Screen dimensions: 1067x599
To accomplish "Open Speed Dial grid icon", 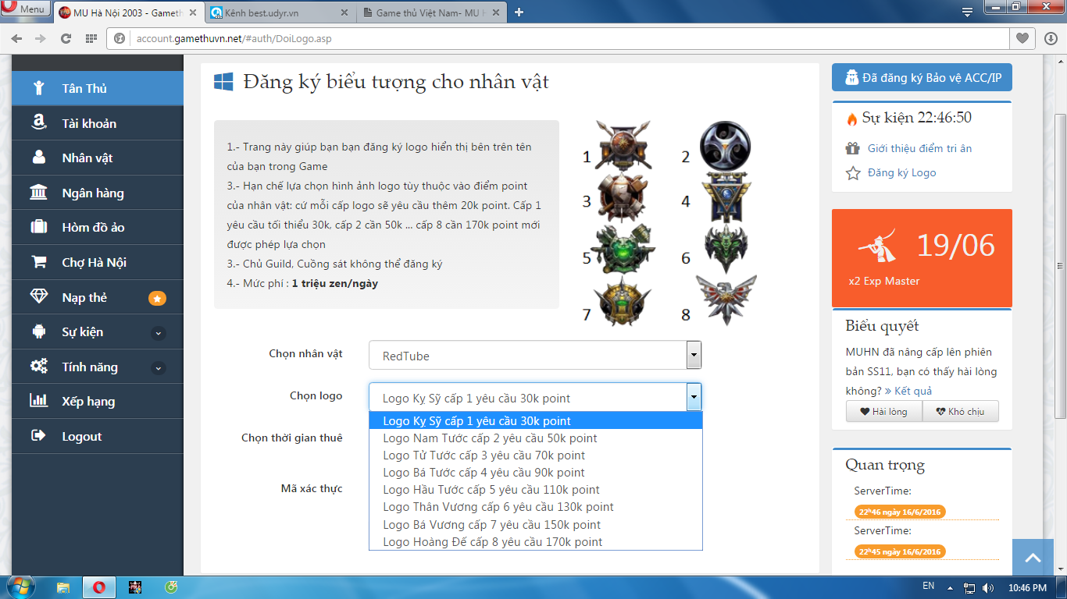I will click(x=91, y=38).
